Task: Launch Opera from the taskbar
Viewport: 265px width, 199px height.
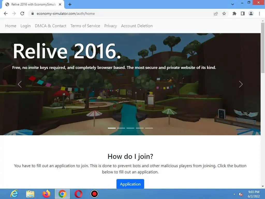Action: tap(78, 194)
